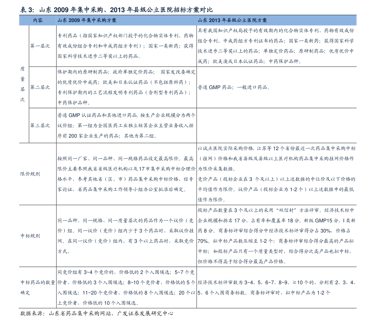
Task: Click the 普通GMP药品；一般进口药品 cell
Action: click(x=234, y=87)
